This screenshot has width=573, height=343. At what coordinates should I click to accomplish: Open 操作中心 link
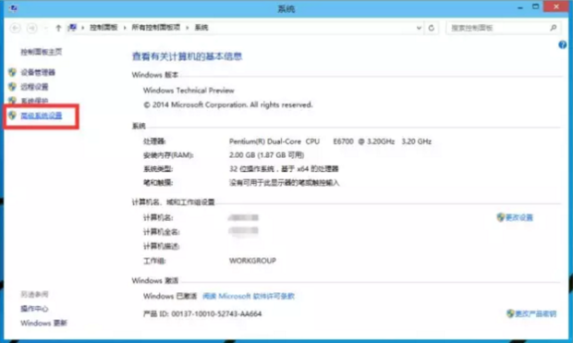coord(34,309)
